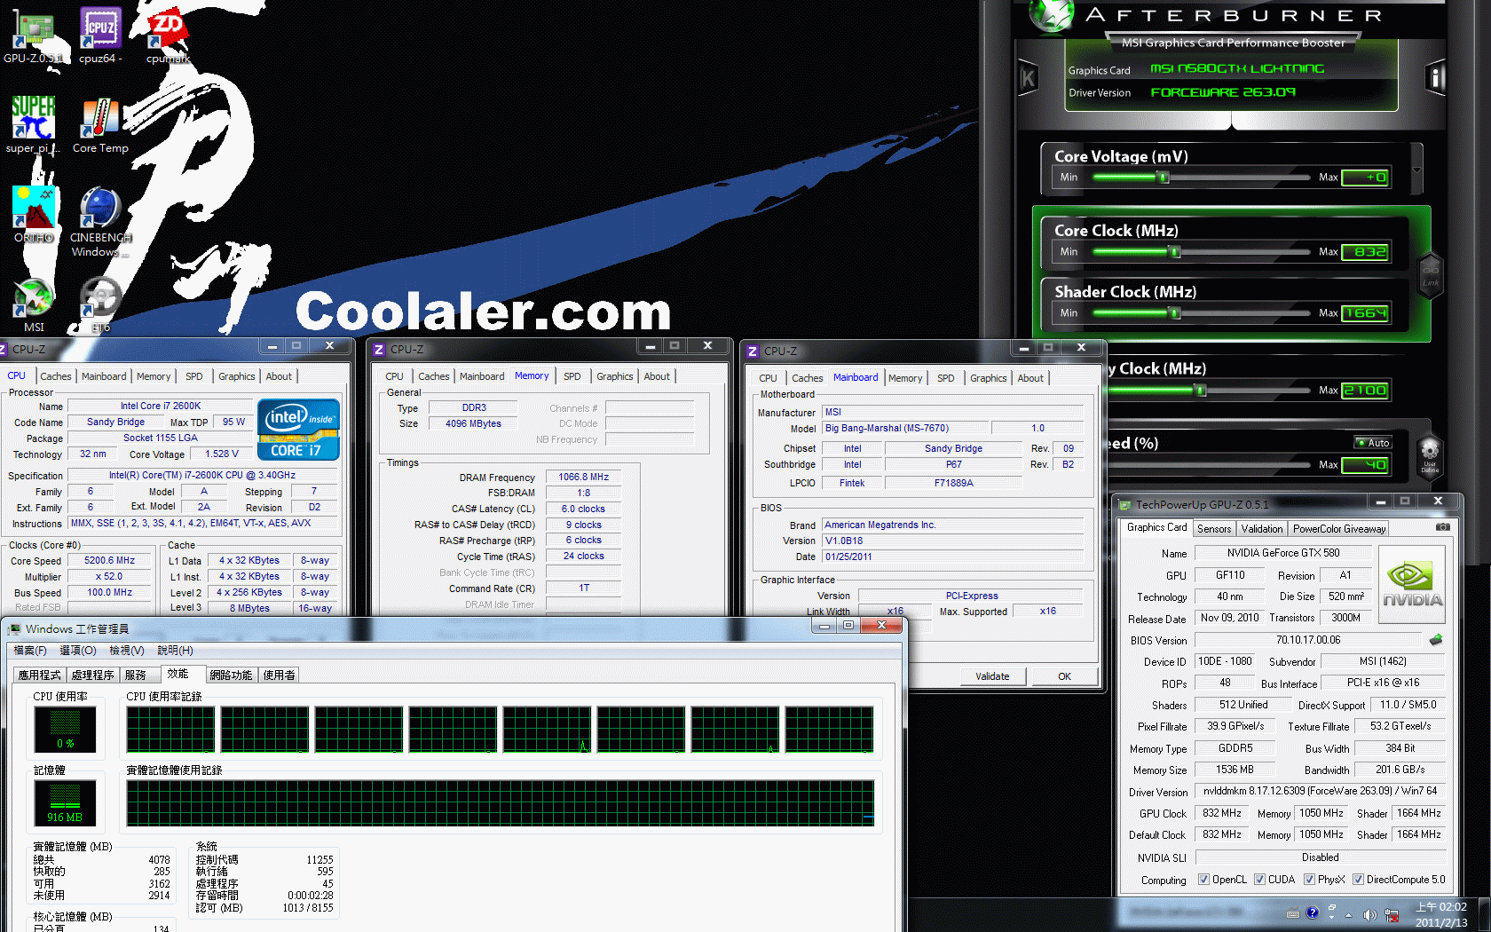Open the 檔案(F) menu in Task Manager
The width and height of the screenshot is (1491, 932).
30,651
